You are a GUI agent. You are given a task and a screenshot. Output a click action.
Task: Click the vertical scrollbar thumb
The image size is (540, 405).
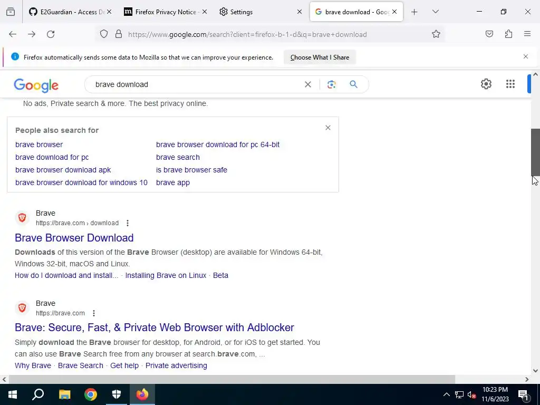[535, 152]
